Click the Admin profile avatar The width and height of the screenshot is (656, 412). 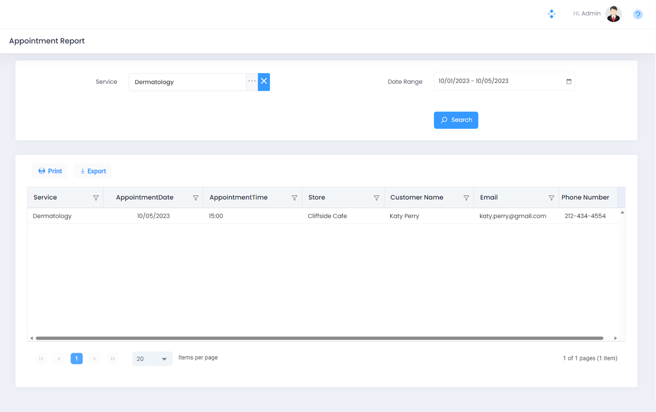[x=613, y=14]
